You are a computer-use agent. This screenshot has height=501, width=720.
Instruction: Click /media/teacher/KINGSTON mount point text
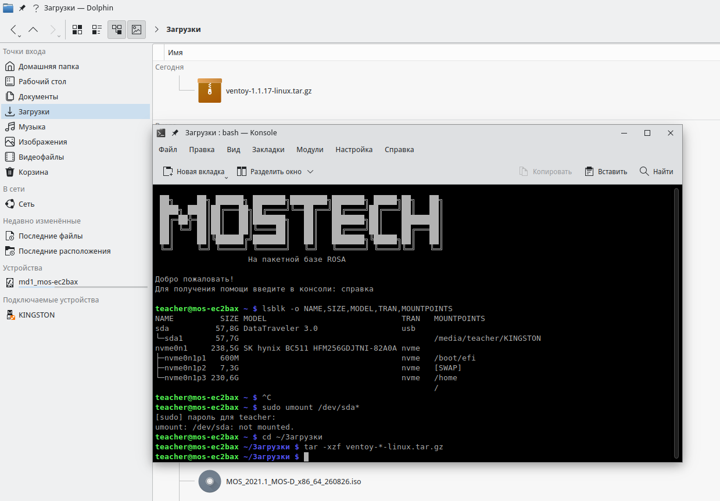pyautogui.click(x=488, y=338)
